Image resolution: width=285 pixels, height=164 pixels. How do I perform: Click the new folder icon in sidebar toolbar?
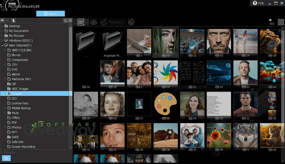66,21
